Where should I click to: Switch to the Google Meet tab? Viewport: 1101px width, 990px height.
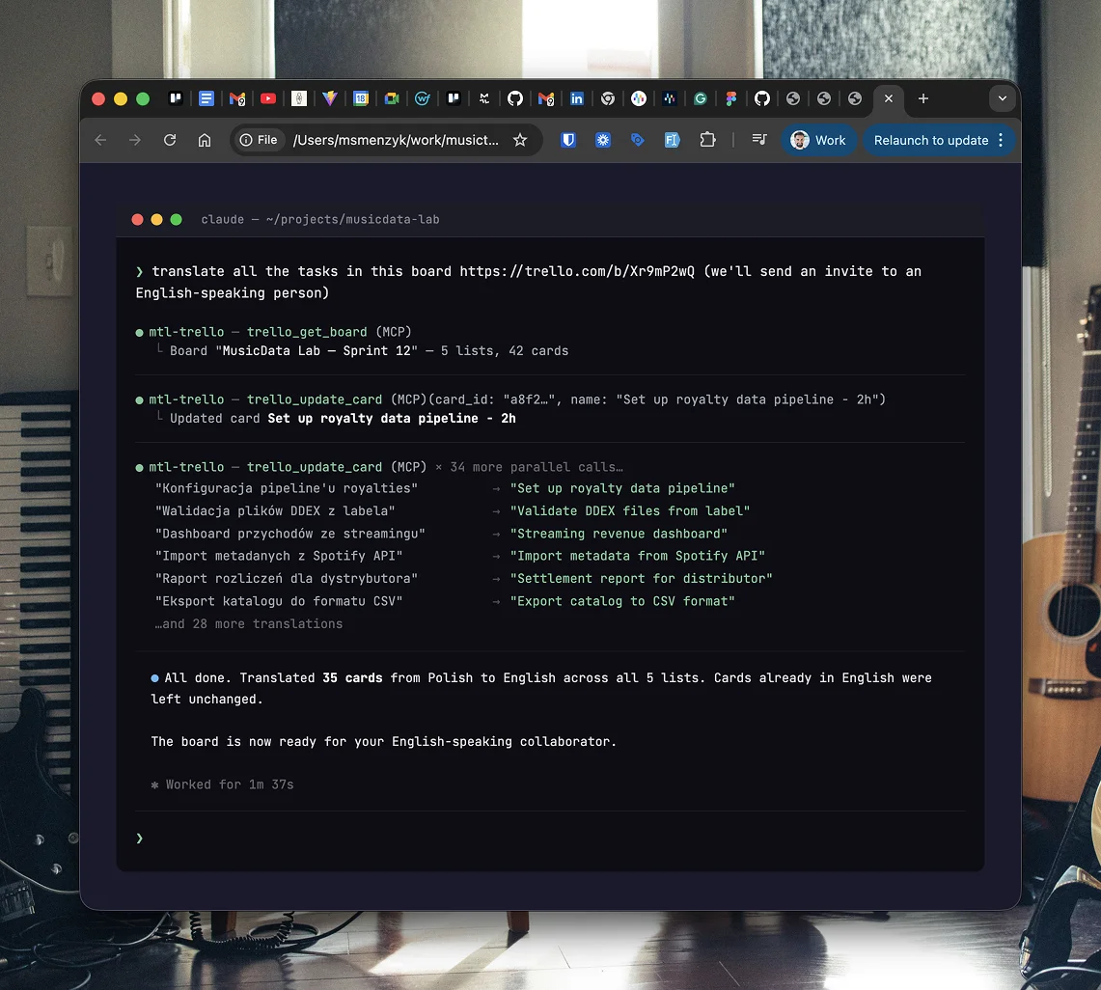(x=391, y=99)
